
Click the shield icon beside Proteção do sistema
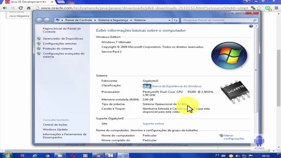(39, 49)
